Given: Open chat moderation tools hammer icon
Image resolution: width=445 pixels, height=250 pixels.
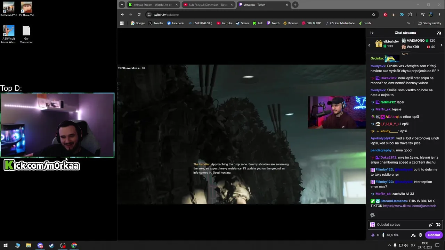Looking at the screenshot, I should (x=413, y=235).
